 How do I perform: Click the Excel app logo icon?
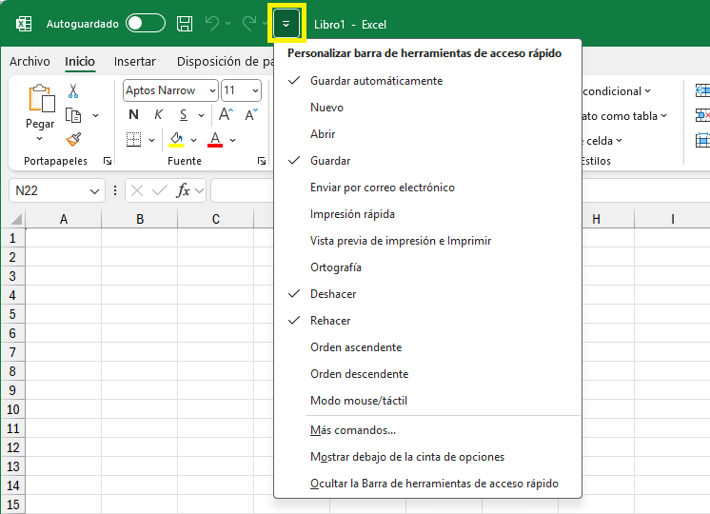coord(24,24)
